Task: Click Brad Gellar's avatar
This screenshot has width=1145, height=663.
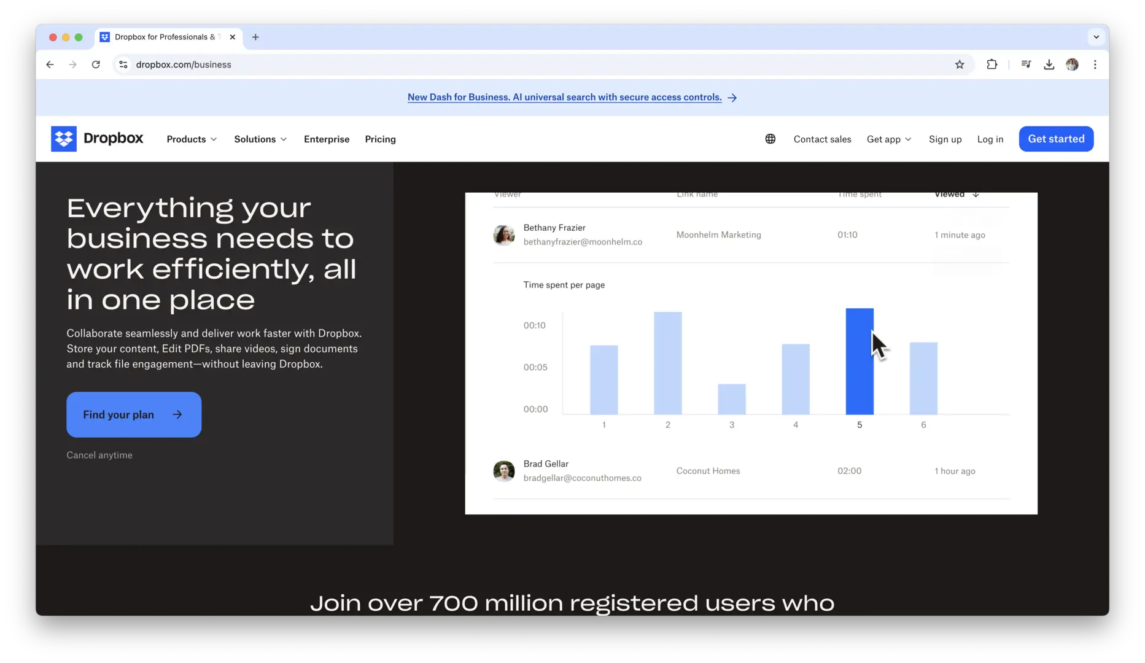Action: (x=504, y=471)
